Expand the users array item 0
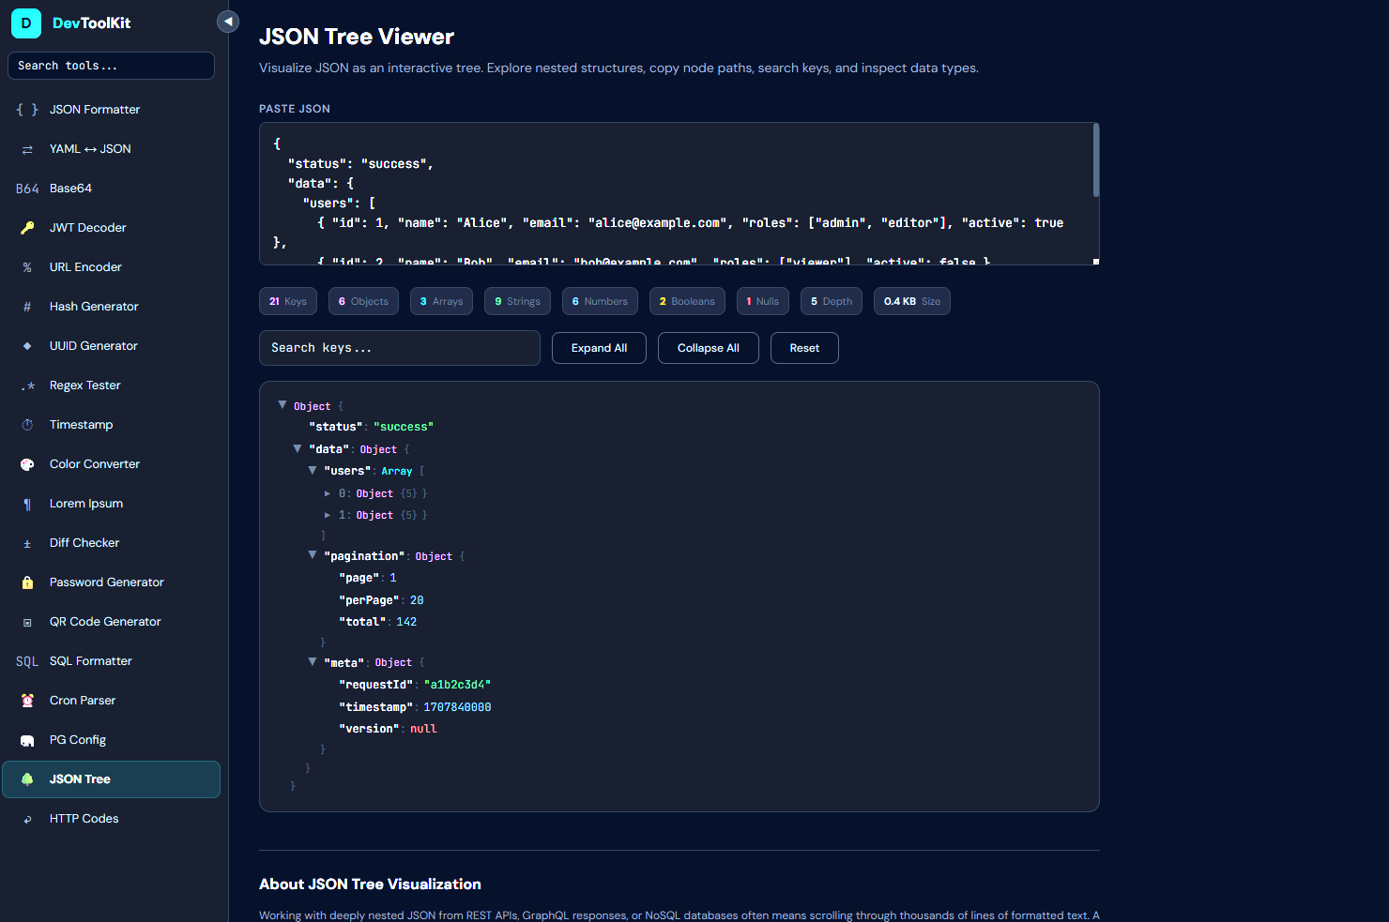 [x=328, y=492]
